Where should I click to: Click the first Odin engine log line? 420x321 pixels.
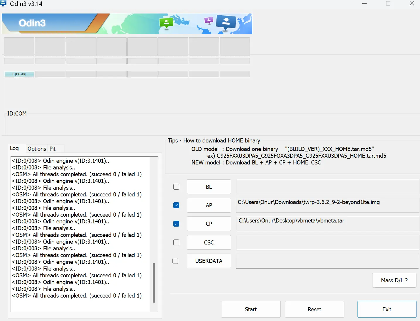[60, 161]
